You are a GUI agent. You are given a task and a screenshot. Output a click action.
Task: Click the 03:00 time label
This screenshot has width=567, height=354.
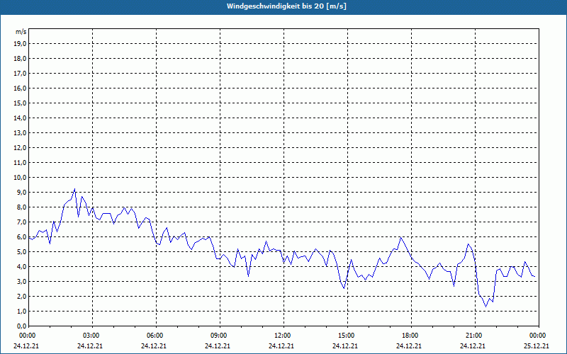coord(93,336)
